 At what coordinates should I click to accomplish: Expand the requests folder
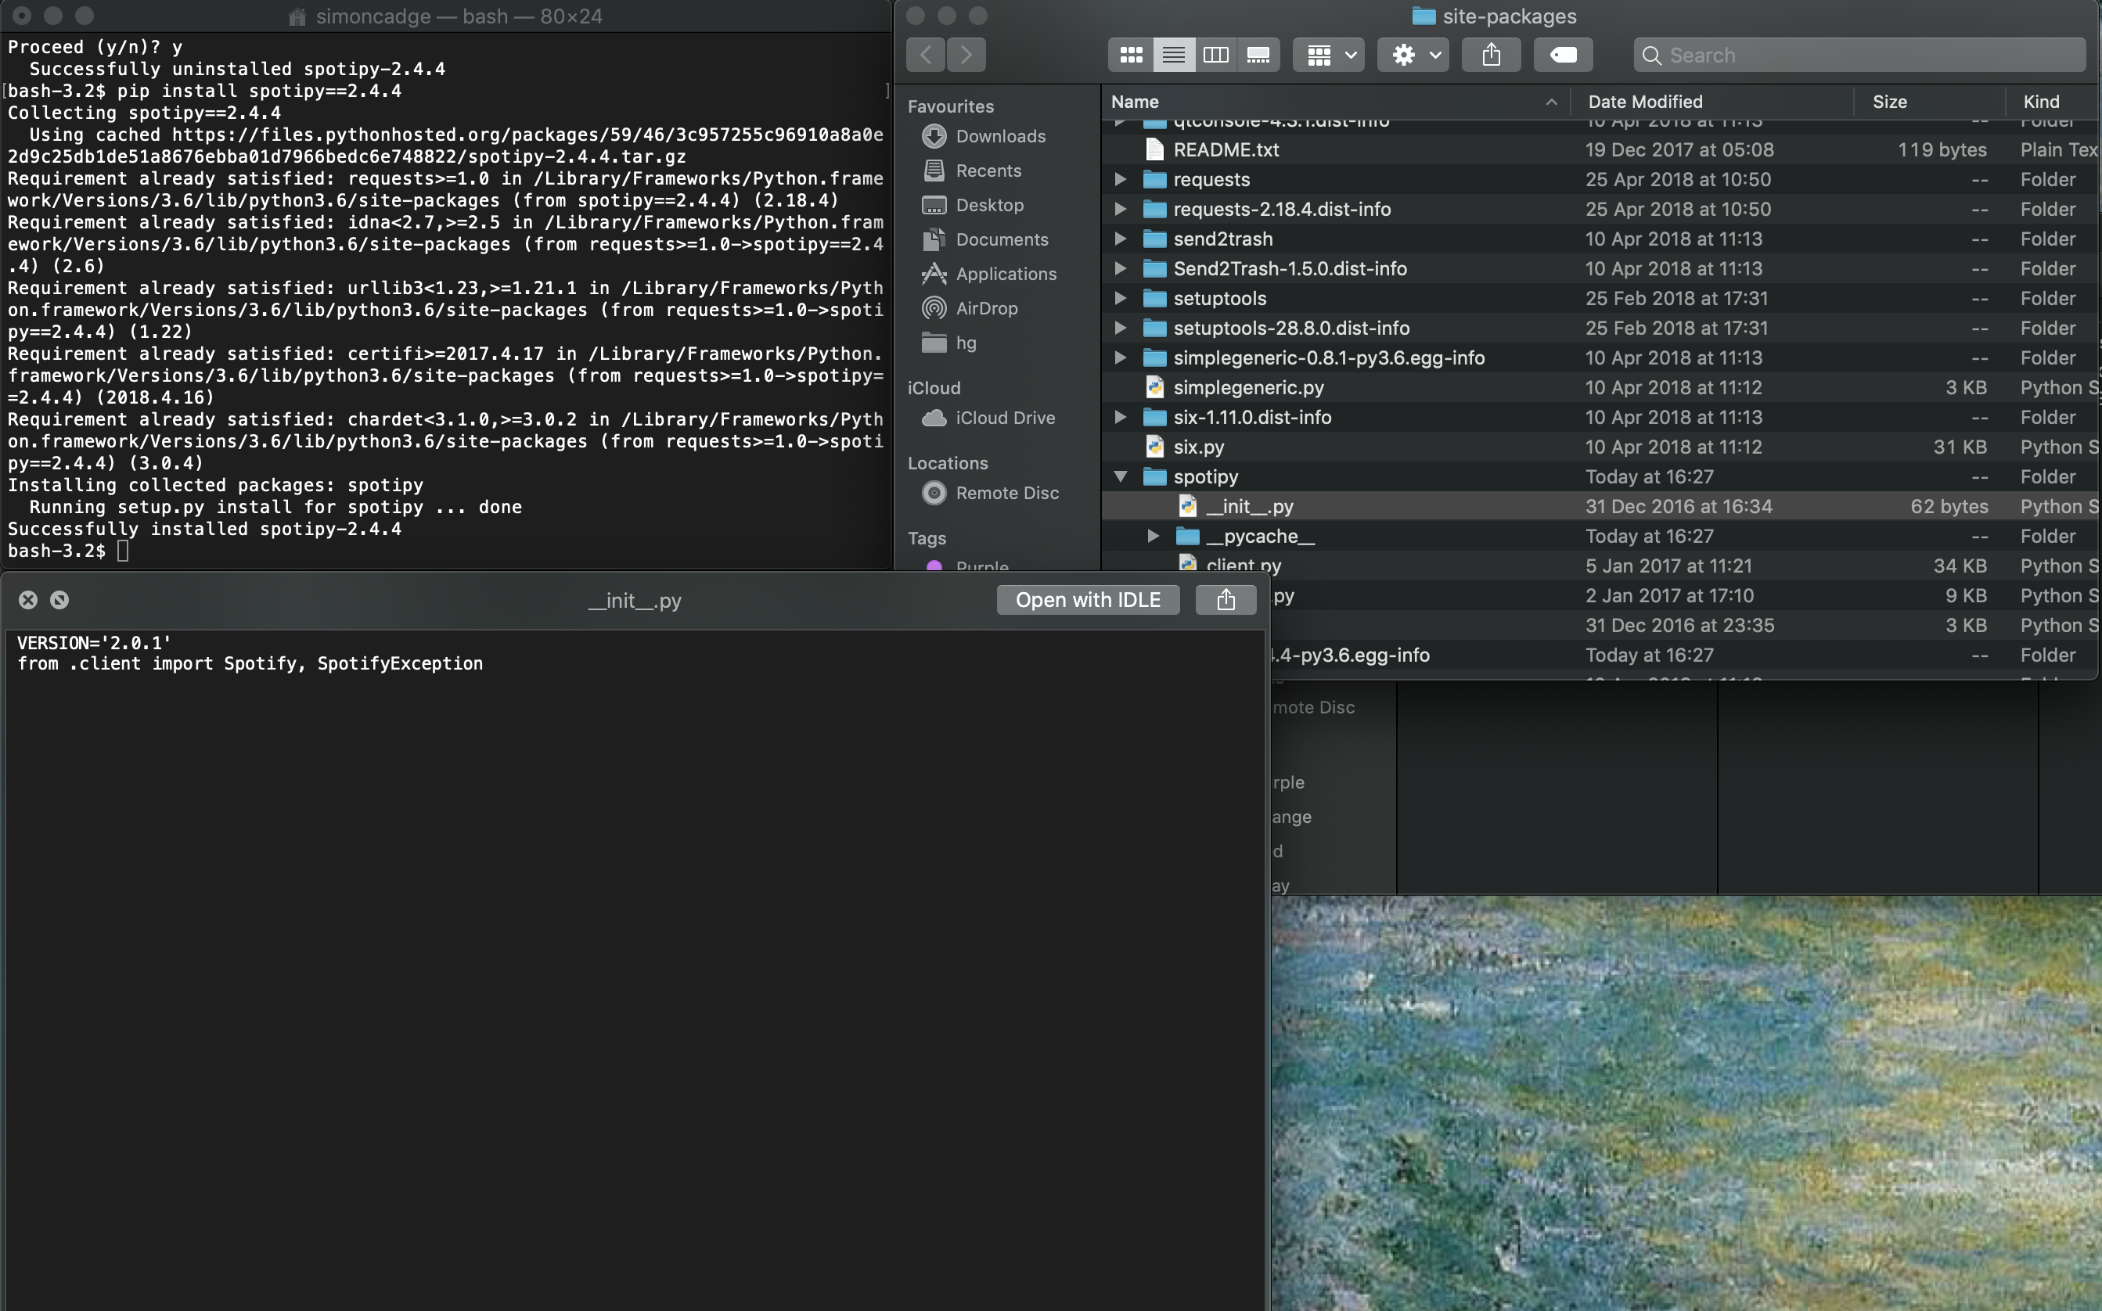[x=1120, y=179]
